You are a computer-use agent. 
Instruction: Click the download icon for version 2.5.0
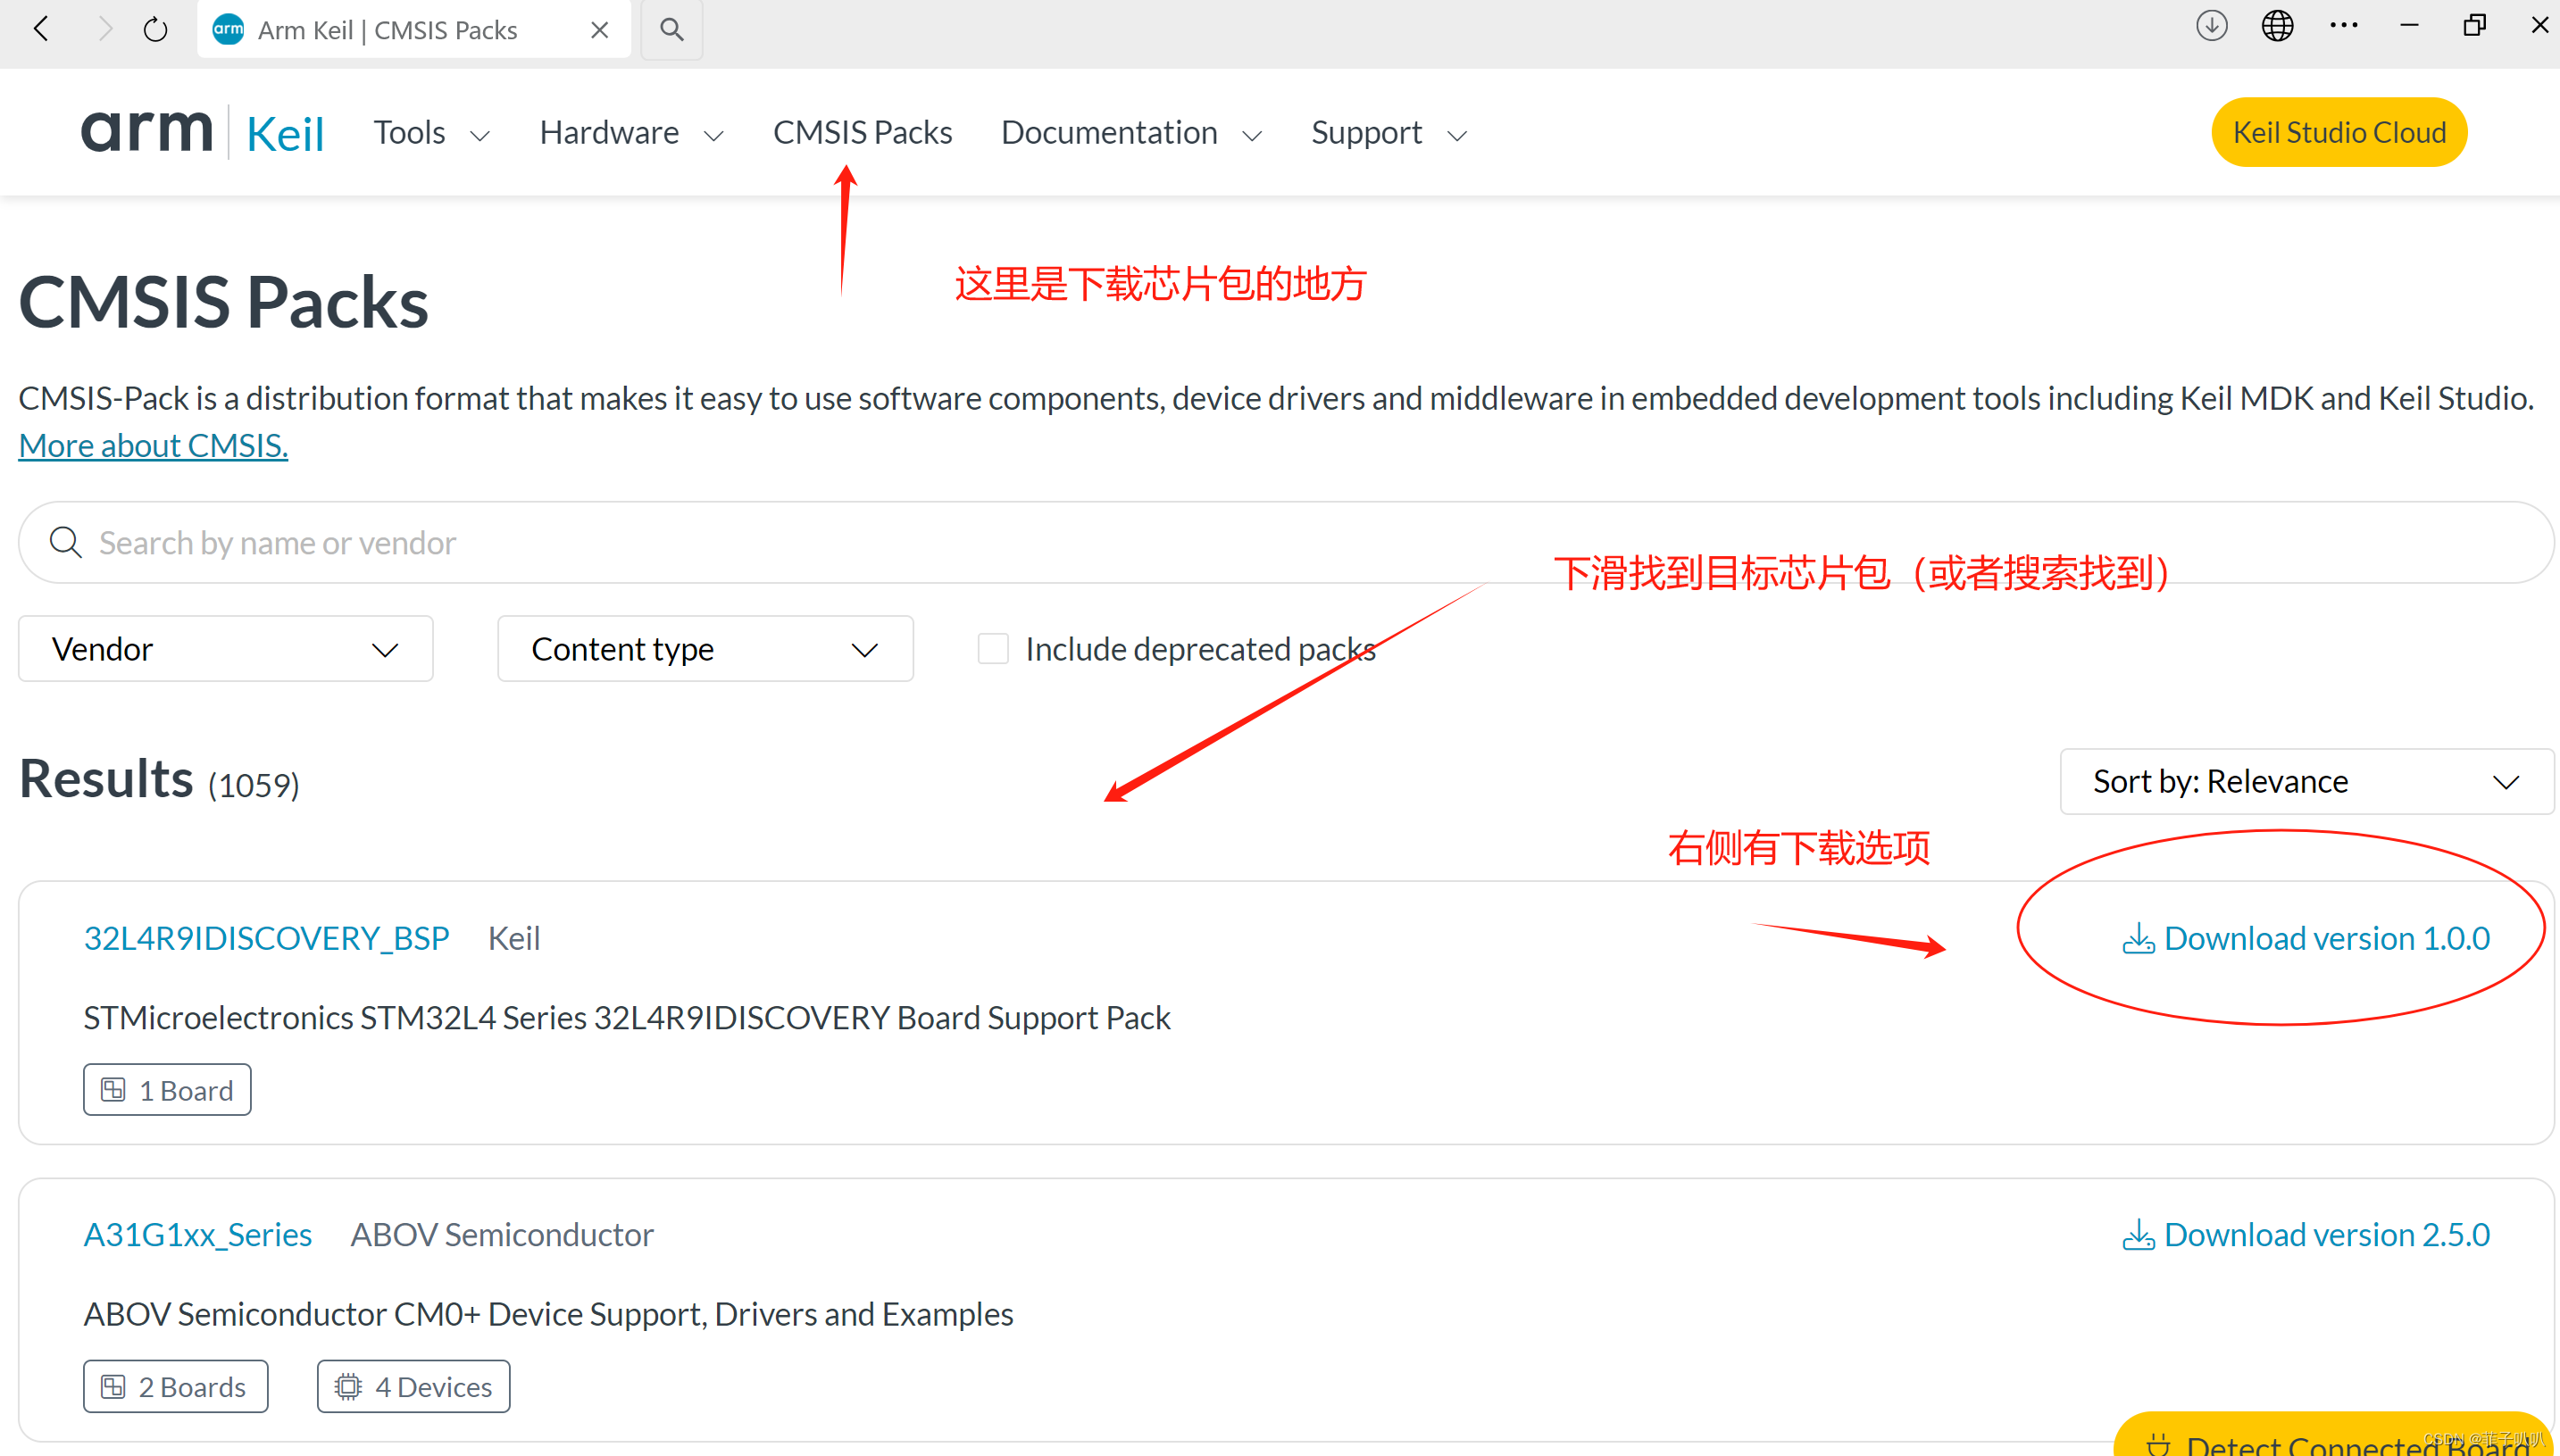coord(2138,1235)
